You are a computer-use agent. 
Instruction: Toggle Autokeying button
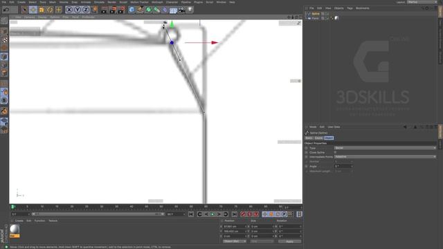[x=249, y=214]
